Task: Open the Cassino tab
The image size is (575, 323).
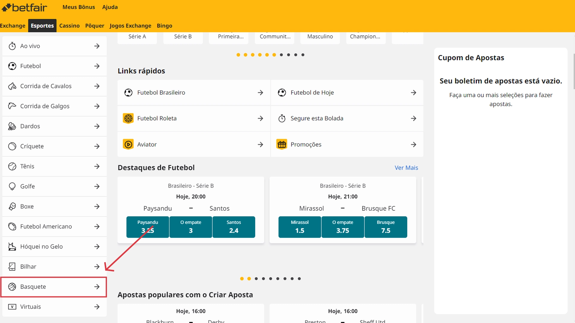Action: pos(69,26)
